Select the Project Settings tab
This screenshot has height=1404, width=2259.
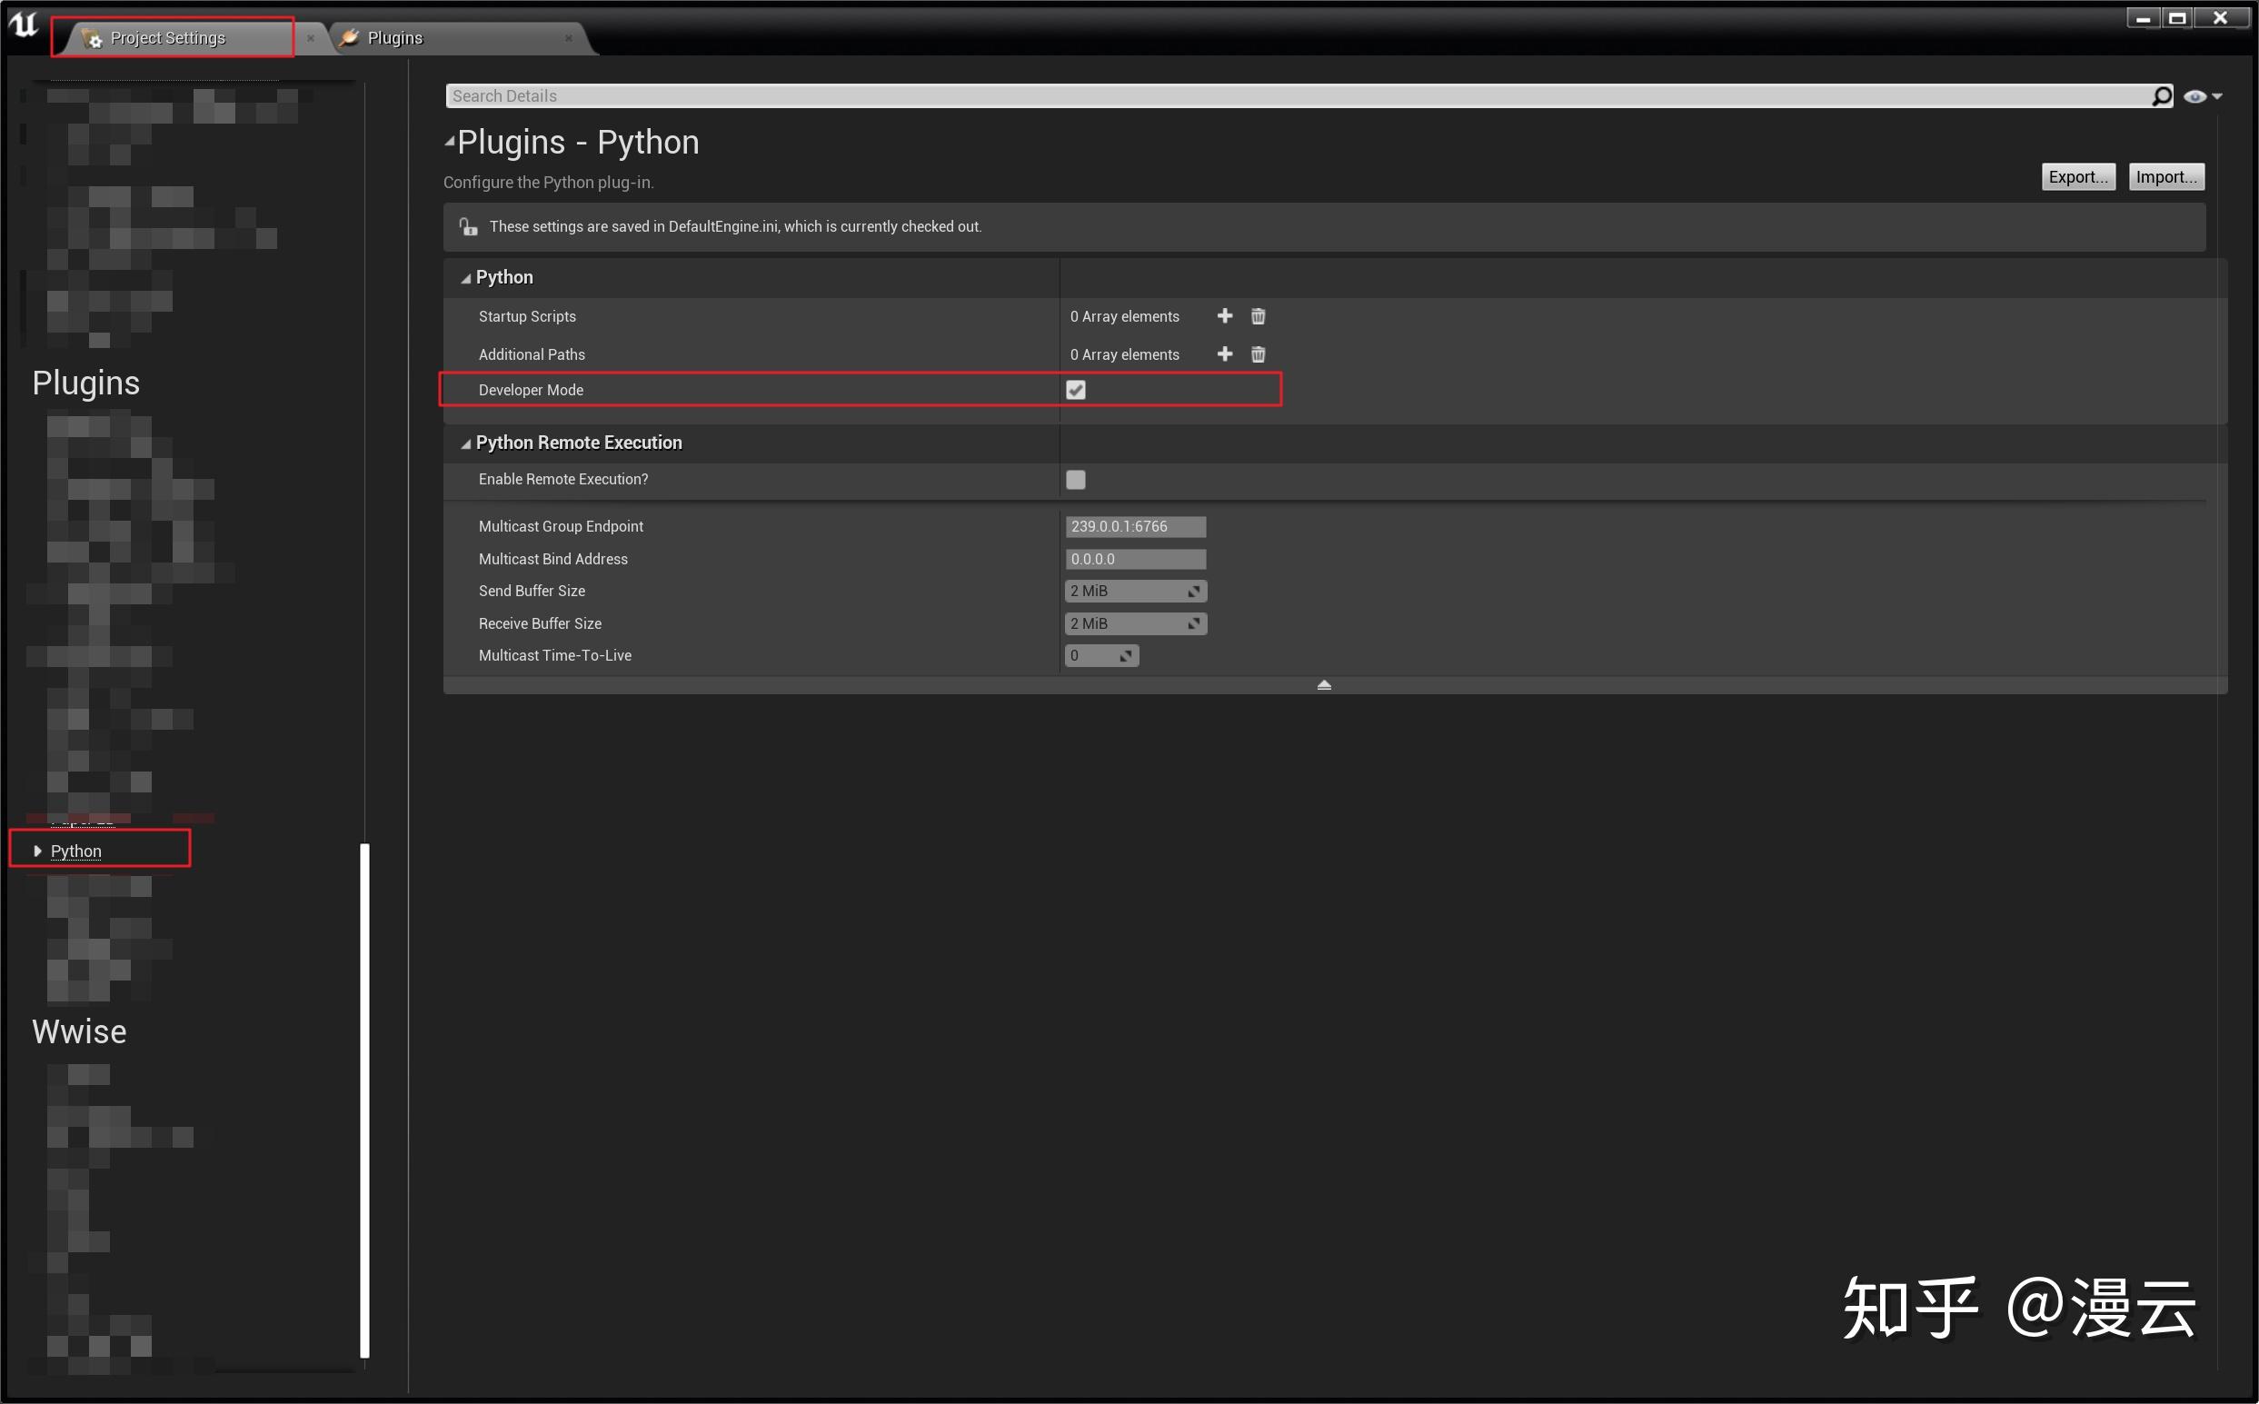(167, 37)
